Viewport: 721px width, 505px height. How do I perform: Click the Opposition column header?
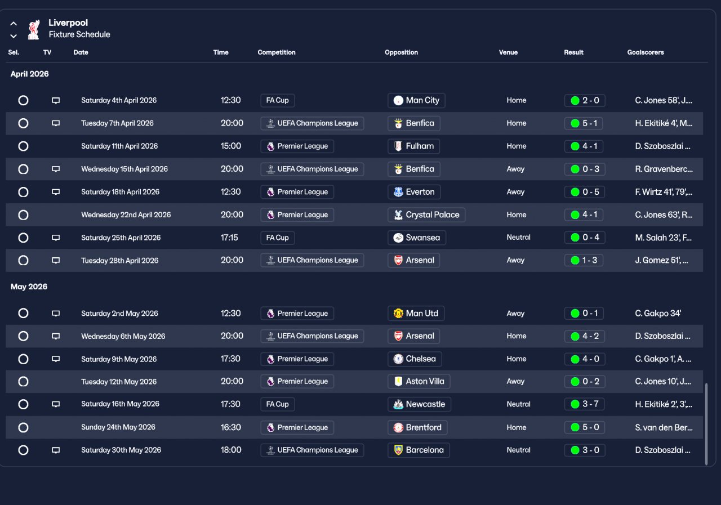coord(401,52)
